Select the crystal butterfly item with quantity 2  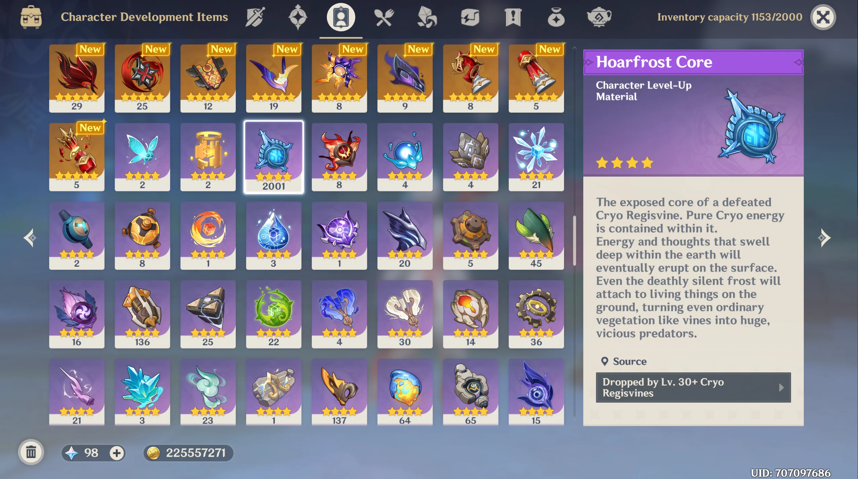click(x=142, y=157)
